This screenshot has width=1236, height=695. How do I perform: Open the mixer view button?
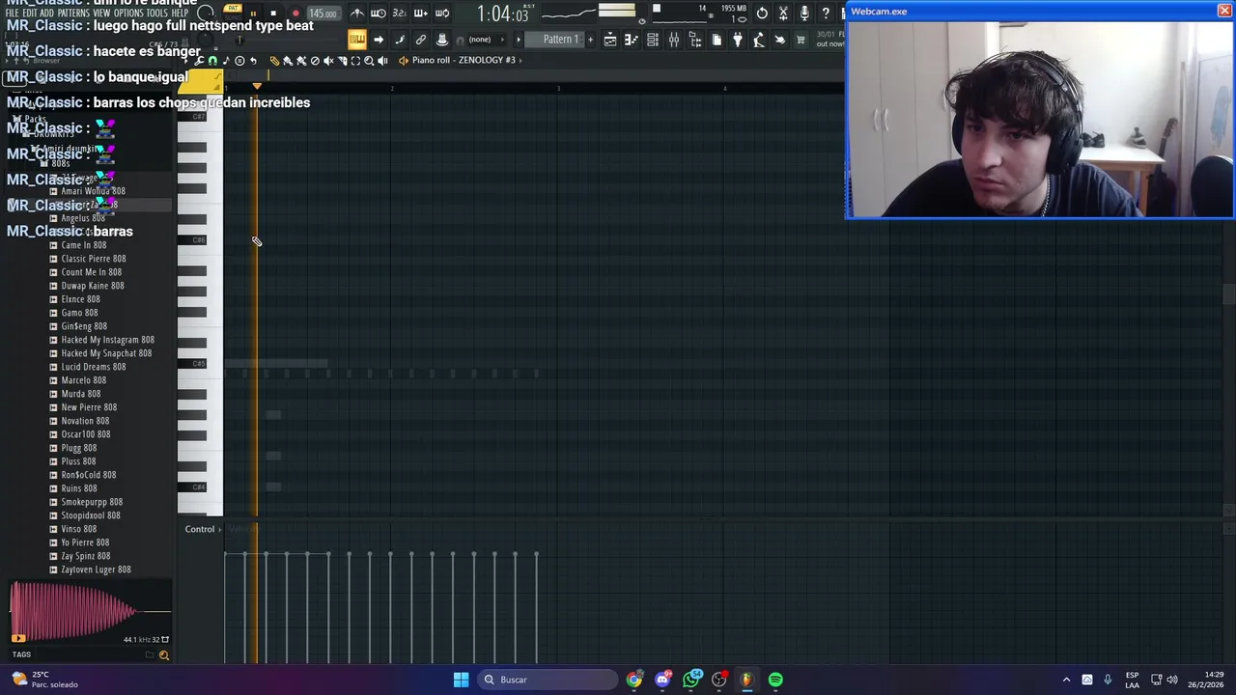click(674, 40)
